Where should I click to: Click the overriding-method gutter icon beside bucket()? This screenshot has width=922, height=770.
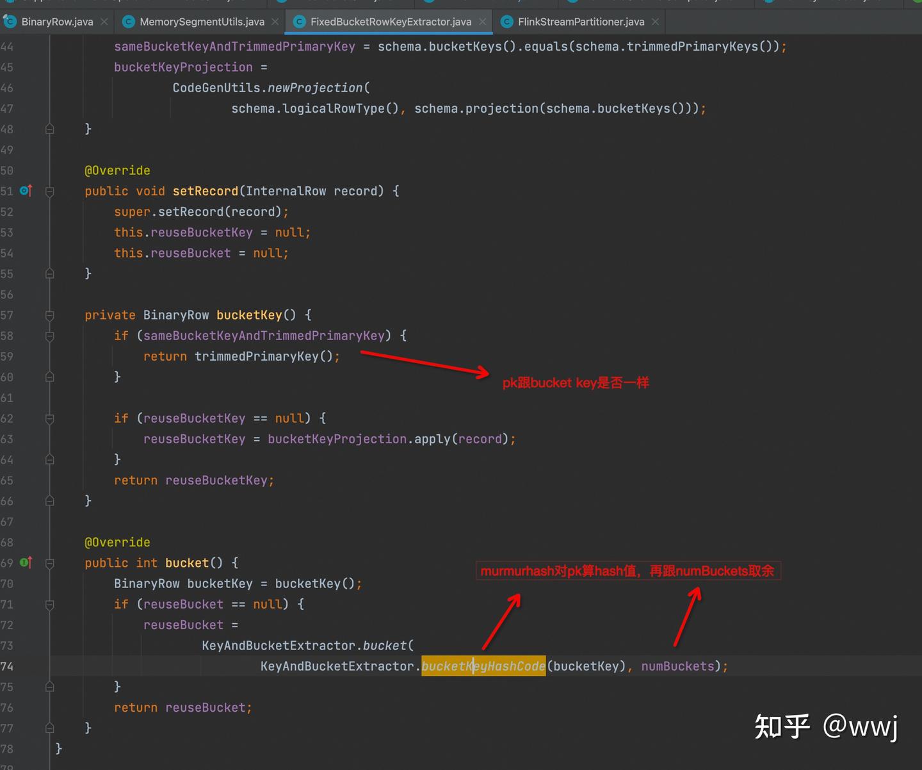(x=25, y=562)
